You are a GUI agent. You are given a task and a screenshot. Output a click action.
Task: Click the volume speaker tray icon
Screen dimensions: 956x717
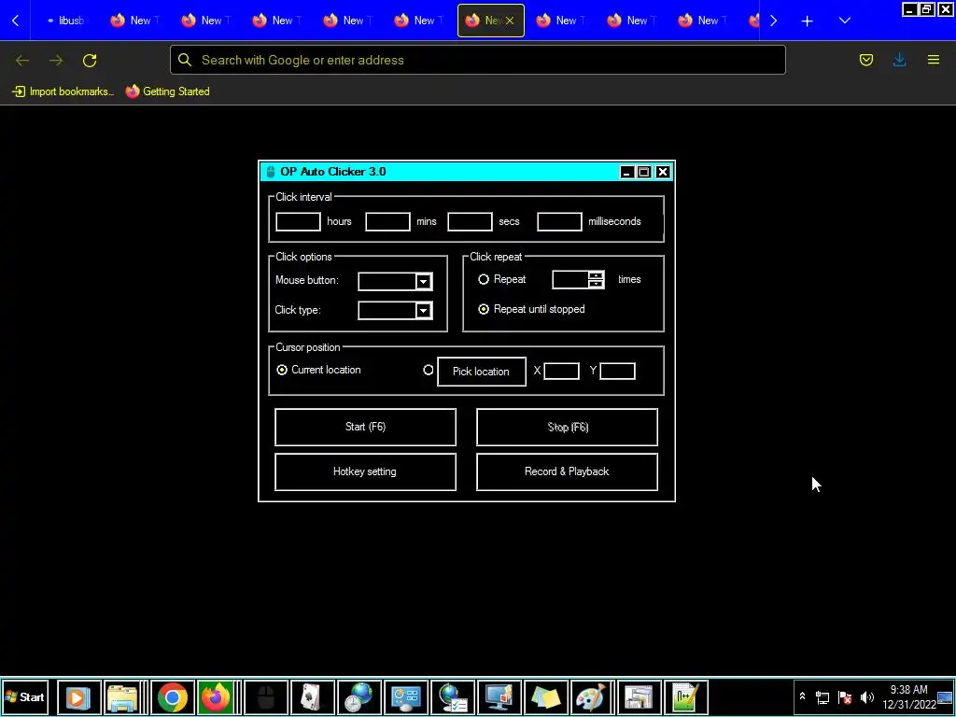(867, 697)
